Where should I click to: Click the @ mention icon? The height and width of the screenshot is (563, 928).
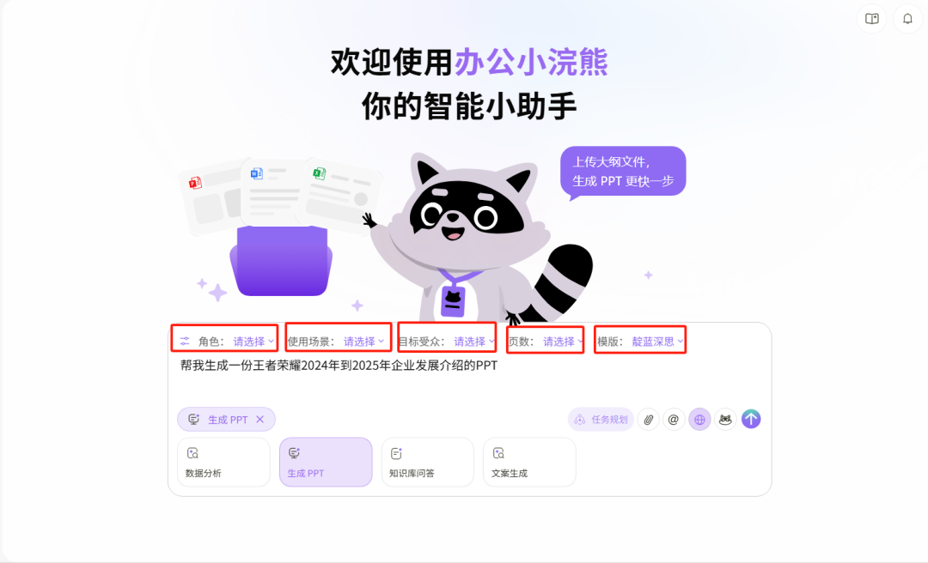tap(674, 420)
